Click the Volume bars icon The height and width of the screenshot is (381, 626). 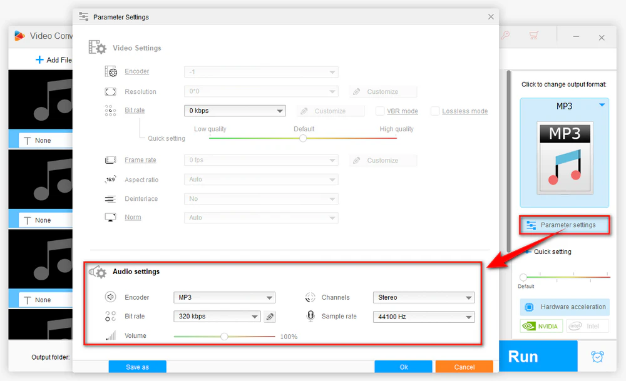click(x=111, y=335)
